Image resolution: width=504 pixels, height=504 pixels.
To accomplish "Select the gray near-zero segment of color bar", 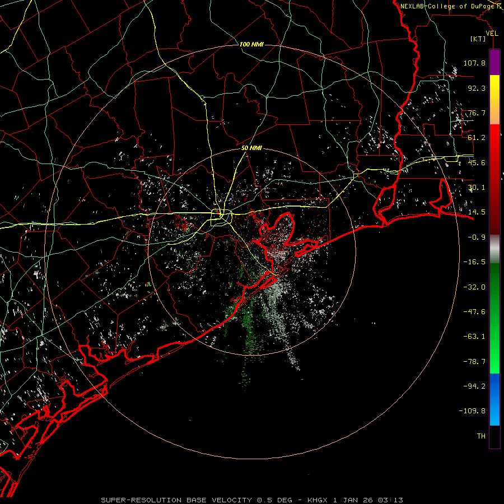I will [494, 249].
